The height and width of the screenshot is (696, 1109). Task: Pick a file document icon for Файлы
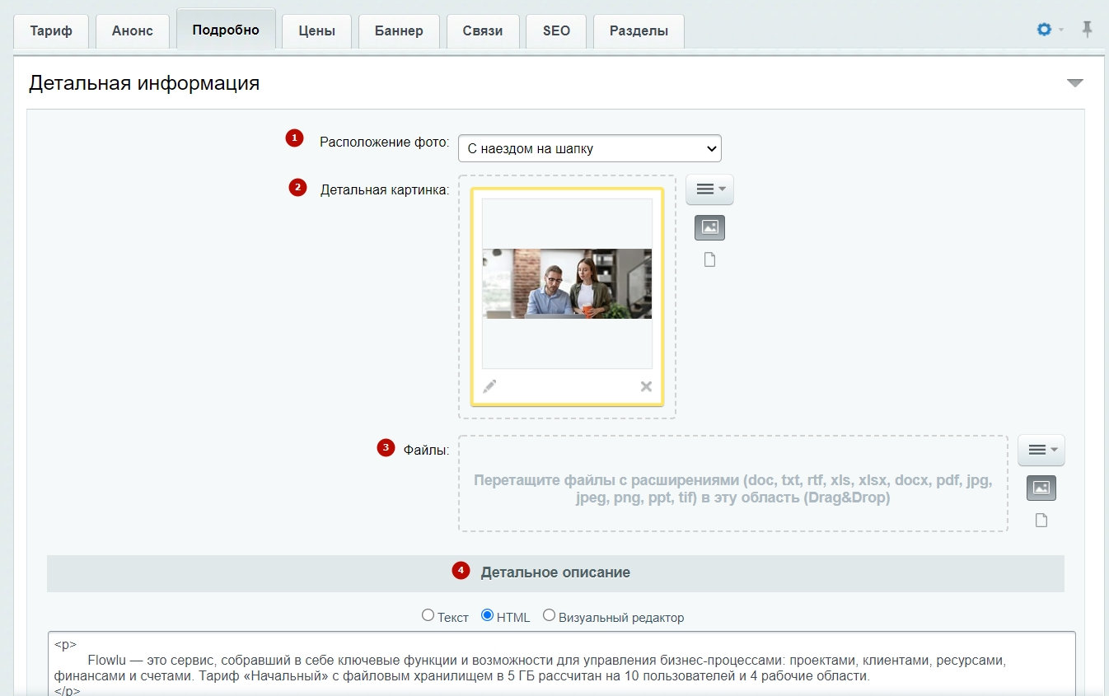click(x=1041, y=521)
